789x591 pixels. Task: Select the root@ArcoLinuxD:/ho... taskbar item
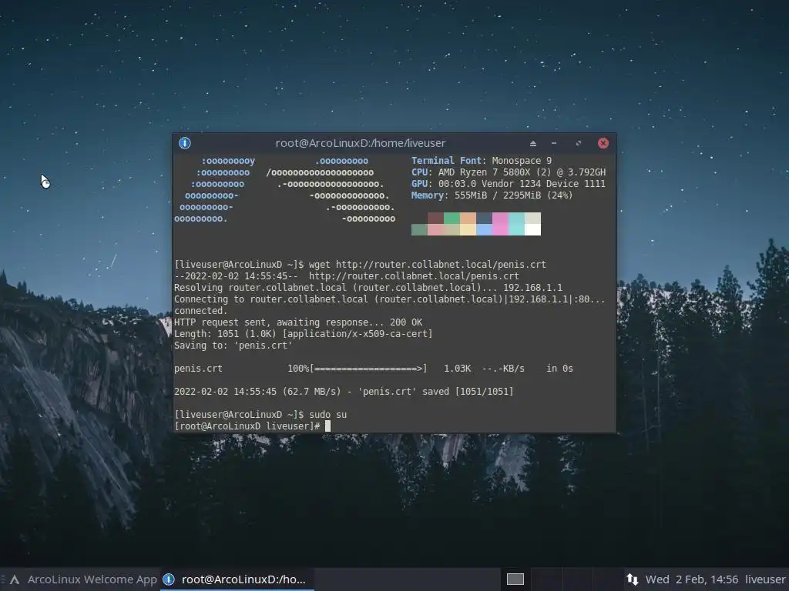[x=237, y=579]
